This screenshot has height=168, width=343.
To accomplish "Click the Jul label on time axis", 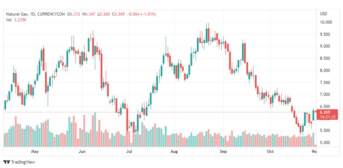I will click(129, 151).
